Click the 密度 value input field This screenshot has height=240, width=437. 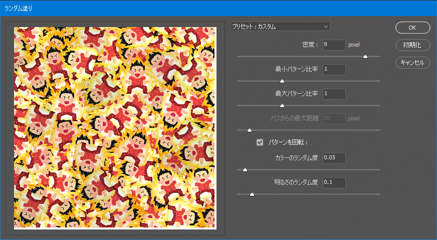(334, 45)
